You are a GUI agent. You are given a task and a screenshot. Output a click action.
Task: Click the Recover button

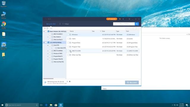132,83
